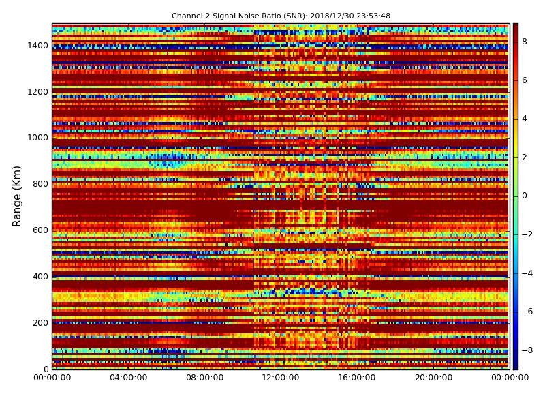
Task: Click the y-axis tick label 1200
Action: click(38, 92)
